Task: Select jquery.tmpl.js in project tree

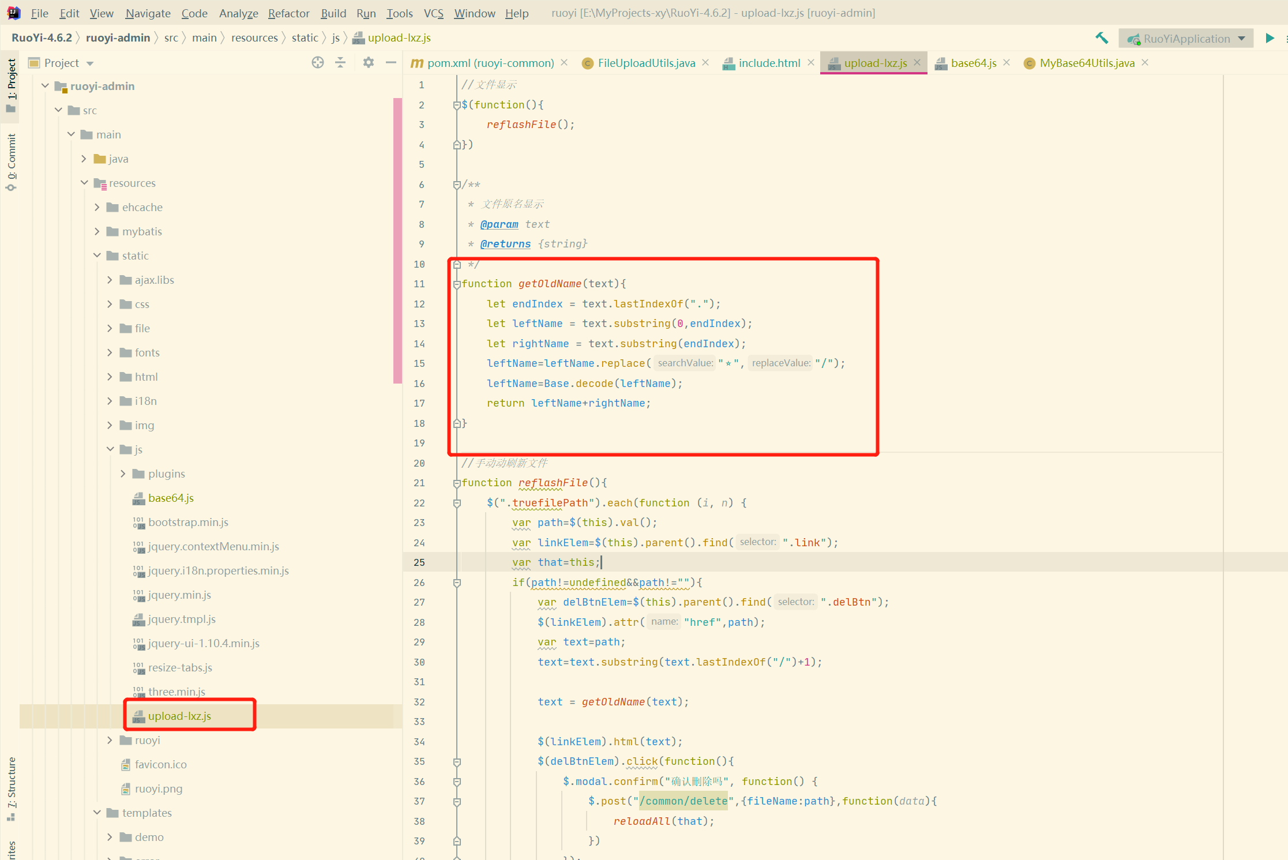Action: click(x=182, y=619)
